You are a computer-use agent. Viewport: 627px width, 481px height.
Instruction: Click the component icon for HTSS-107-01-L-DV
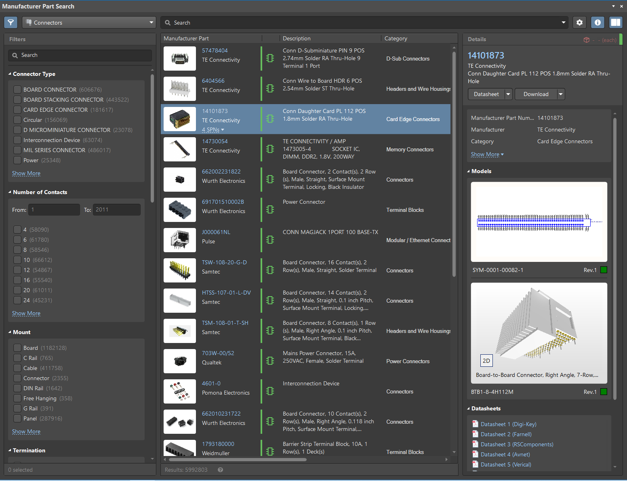click(270, 300)
